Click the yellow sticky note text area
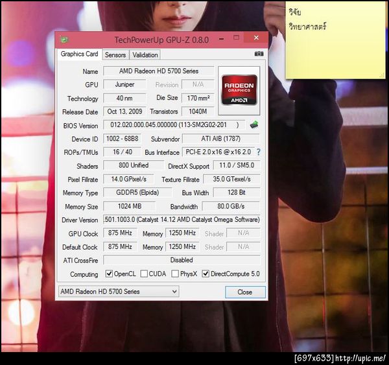 pyautogui.click(x=335, y=40)
